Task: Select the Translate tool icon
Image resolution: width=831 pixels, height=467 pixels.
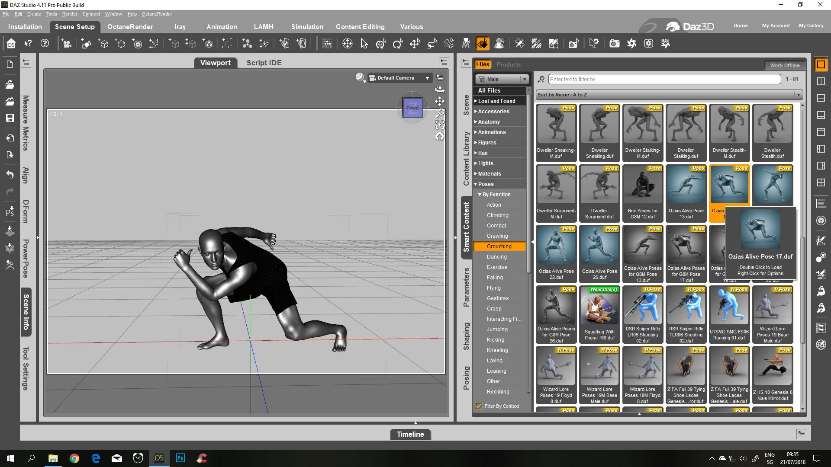Action: tap(415, 44)
